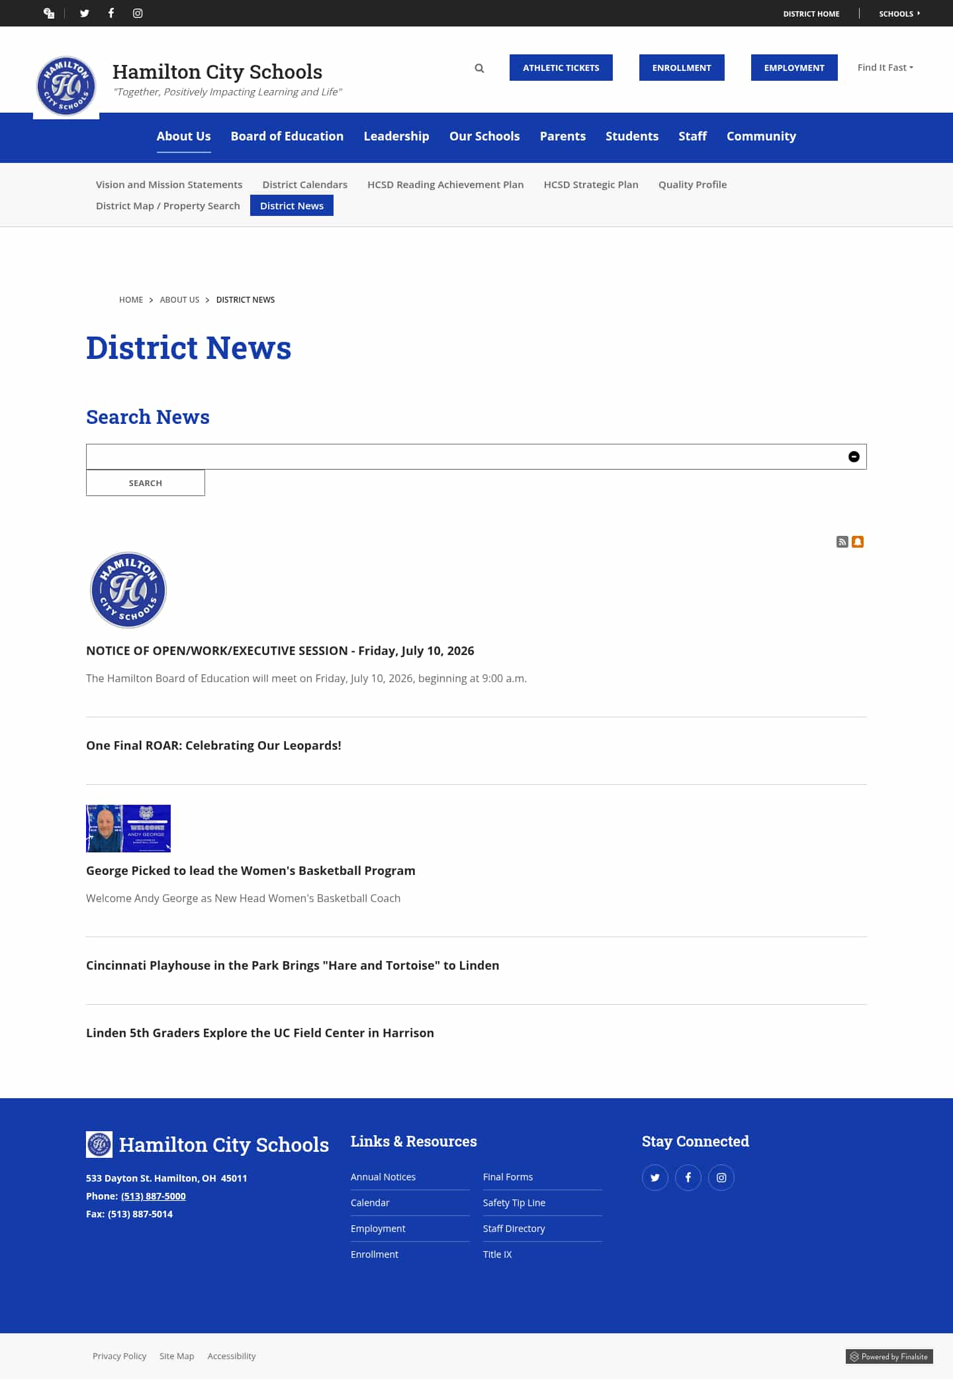Open the Privacy Policy link
Viewport: 953px width, 1379px height.
click(x=119, y=1356)
